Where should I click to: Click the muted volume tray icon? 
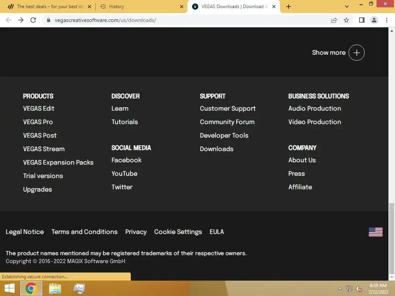click(358, 289)
